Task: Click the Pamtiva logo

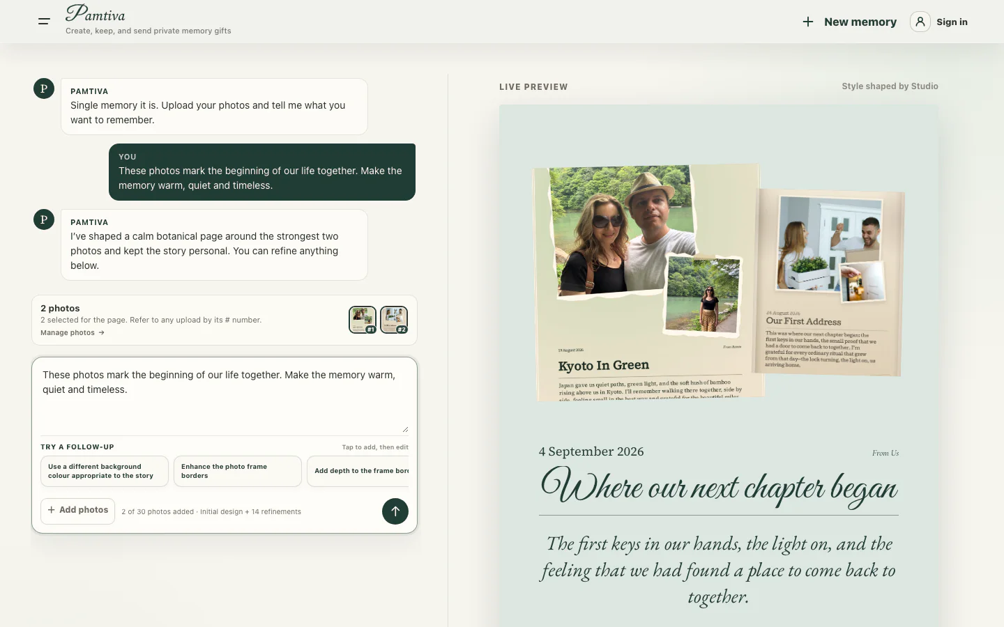Action: 96,13
